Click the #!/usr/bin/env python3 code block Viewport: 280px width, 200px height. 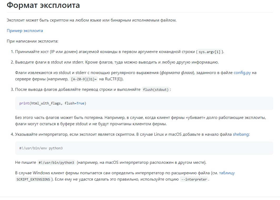(x=41, y=148)
